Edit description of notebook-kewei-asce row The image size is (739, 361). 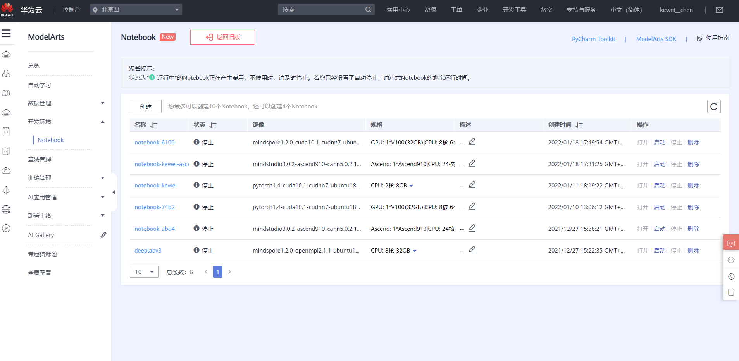[472, 163]
